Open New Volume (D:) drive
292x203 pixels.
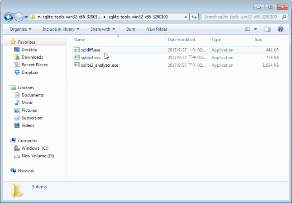click(x=38, y=156)
